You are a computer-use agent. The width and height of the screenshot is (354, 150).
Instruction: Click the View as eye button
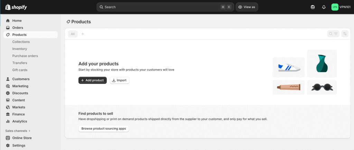[x=247, y=7]
